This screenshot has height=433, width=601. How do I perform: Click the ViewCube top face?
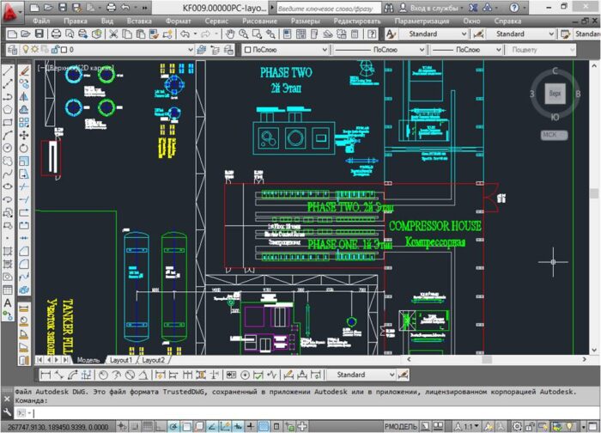click(555, 92)
